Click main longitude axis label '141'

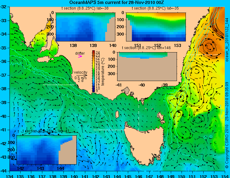point(85,176)
